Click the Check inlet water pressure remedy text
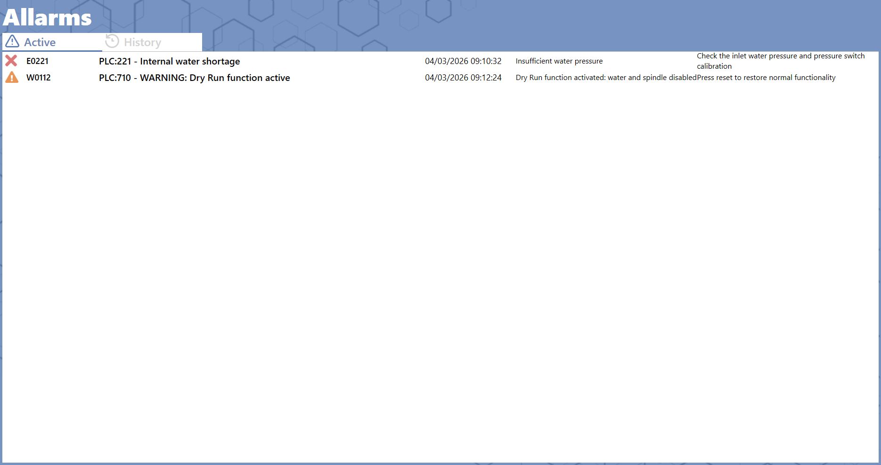 point(781,61)
